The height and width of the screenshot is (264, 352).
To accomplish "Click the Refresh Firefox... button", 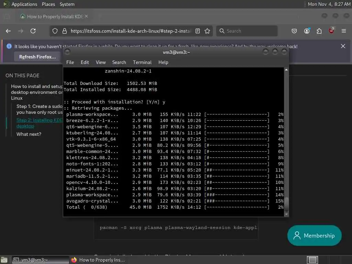I will click(x=37, y=57).
